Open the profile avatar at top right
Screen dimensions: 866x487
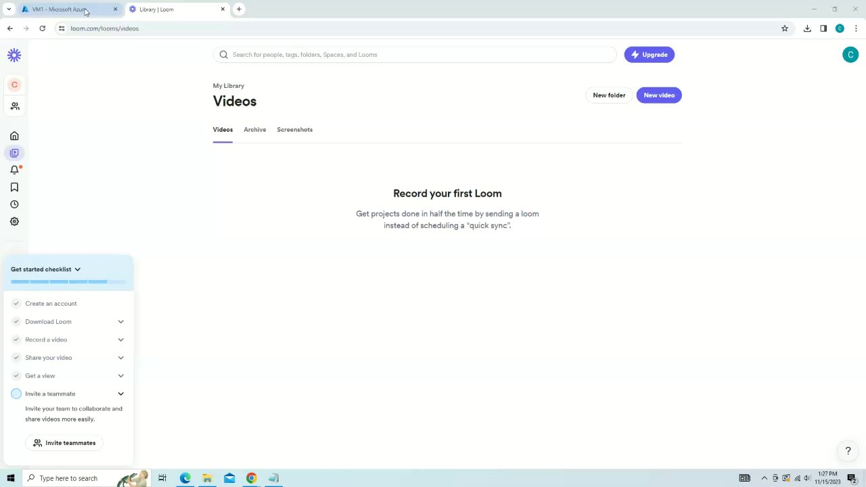coord(850,55)
